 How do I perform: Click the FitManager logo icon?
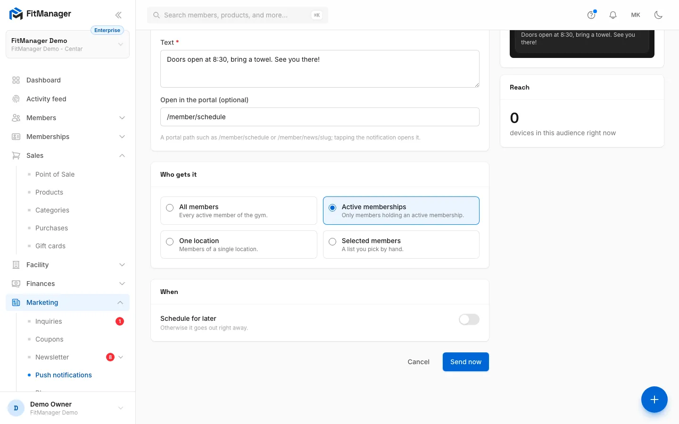pyautogui.click(x=16, y=14)
